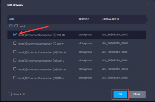Collapse the Intel group tree node

click(x=11, y=26)
